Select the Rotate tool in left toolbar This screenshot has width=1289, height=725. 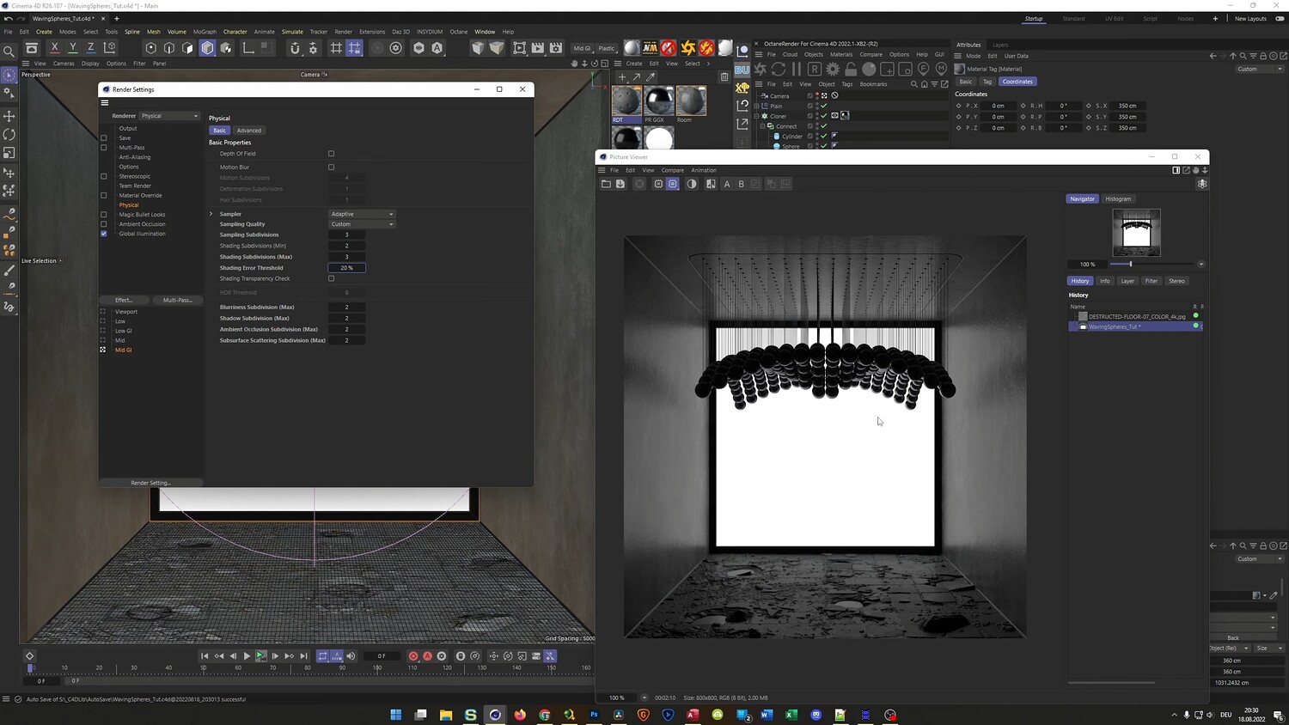[x=9, y=135]
